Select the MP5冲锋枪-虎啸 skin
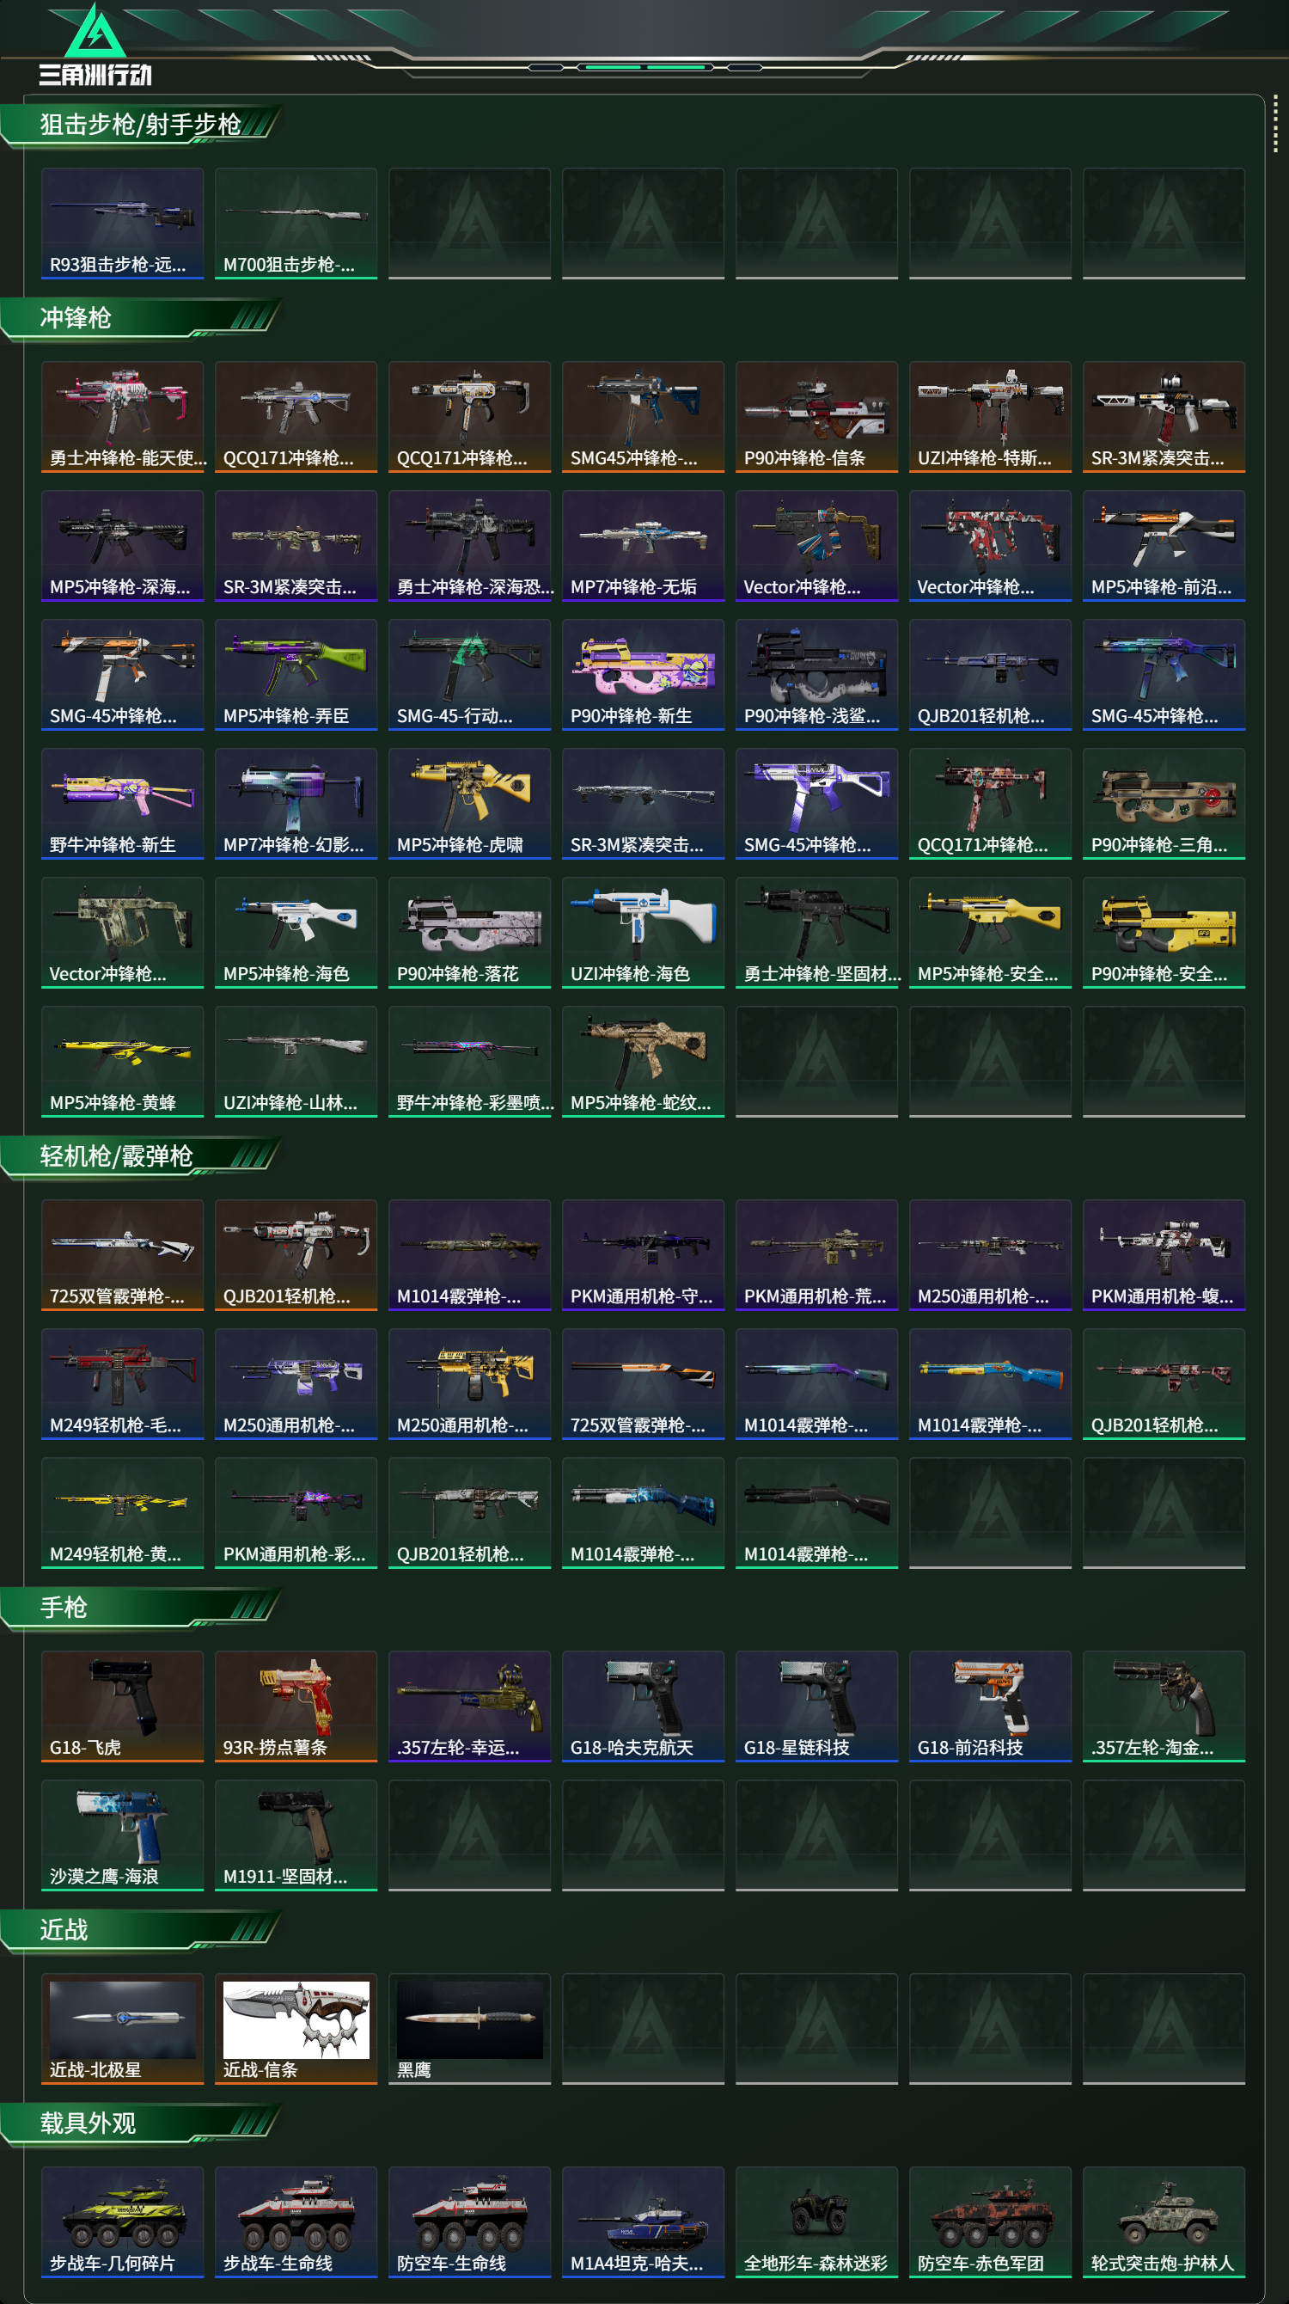Viewport: 1289px width, 2304px height. point(469,802)
